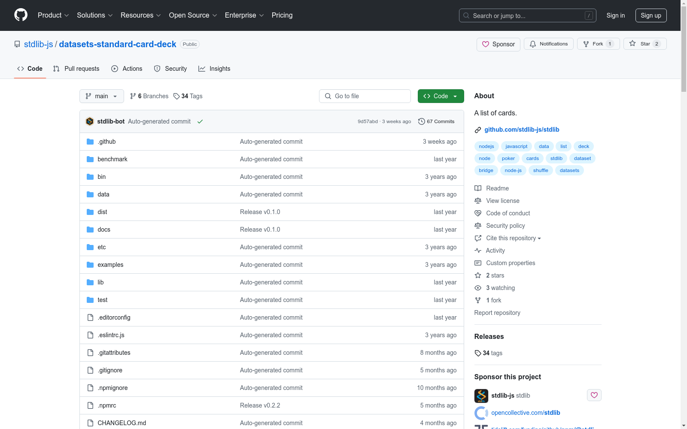
Task: Open the stdlib-bot avatar
Action: (x=90, y=121)
